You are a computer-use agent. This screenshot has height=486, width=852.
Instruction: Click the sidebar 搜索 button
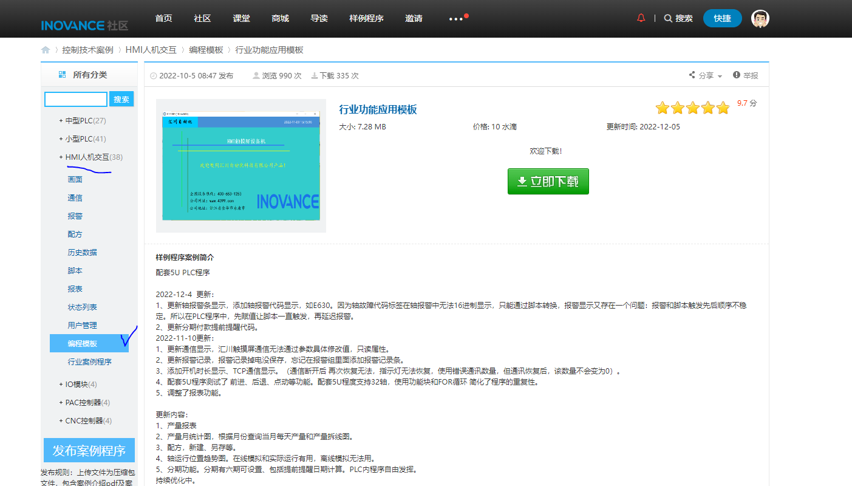tap(121, 99)
